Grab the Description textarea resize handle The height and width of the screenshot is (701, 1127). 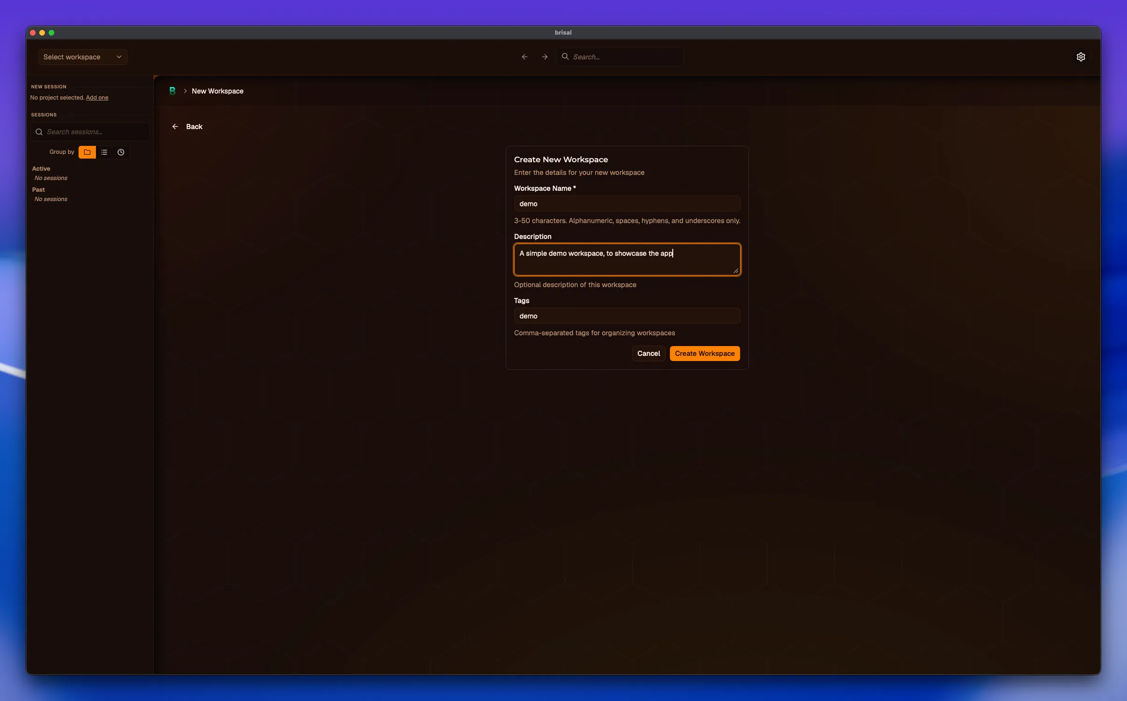tap(735, 271)
